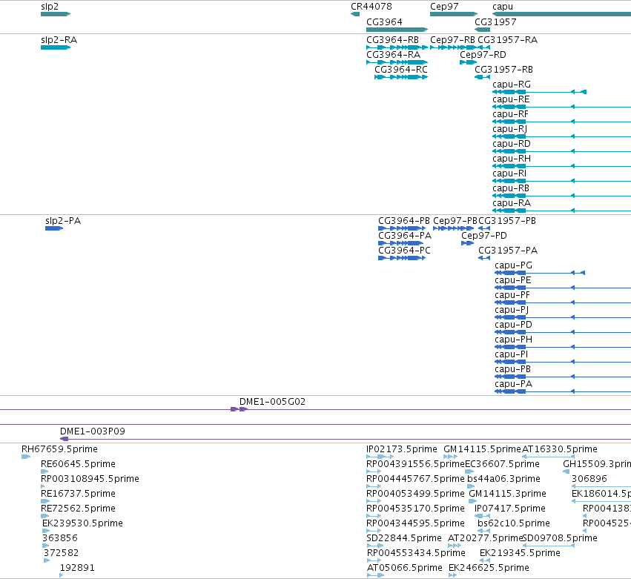Select EST bs44a06.3prime
This screenshot has width=631, height=579.
(x=471, y=486)
